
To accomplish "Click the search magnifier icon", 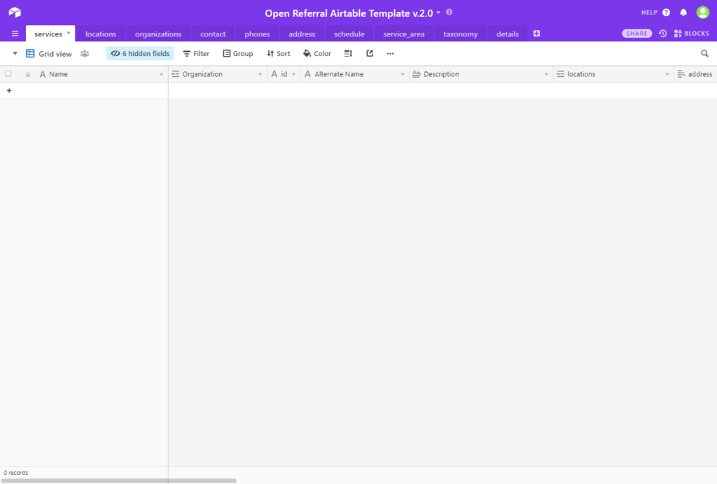I will click(704, 53).
